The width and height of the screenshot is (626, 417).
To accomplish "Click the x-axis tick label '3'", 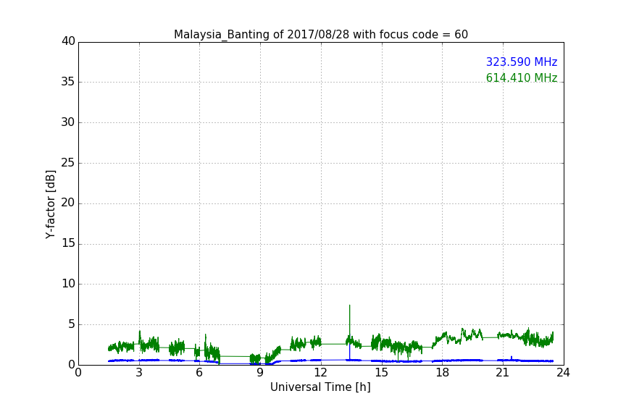I will click(x=139, y=373).
